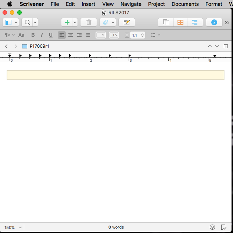Expand the 150% zoom dropdown
This screenshot has width=233, height=233.
(13, 227)
